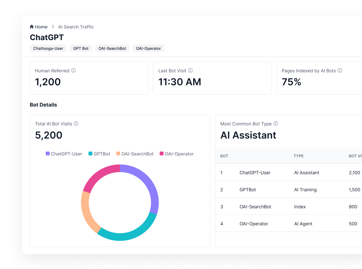Click the 5,200 total visits value

(x=49, y=135)
